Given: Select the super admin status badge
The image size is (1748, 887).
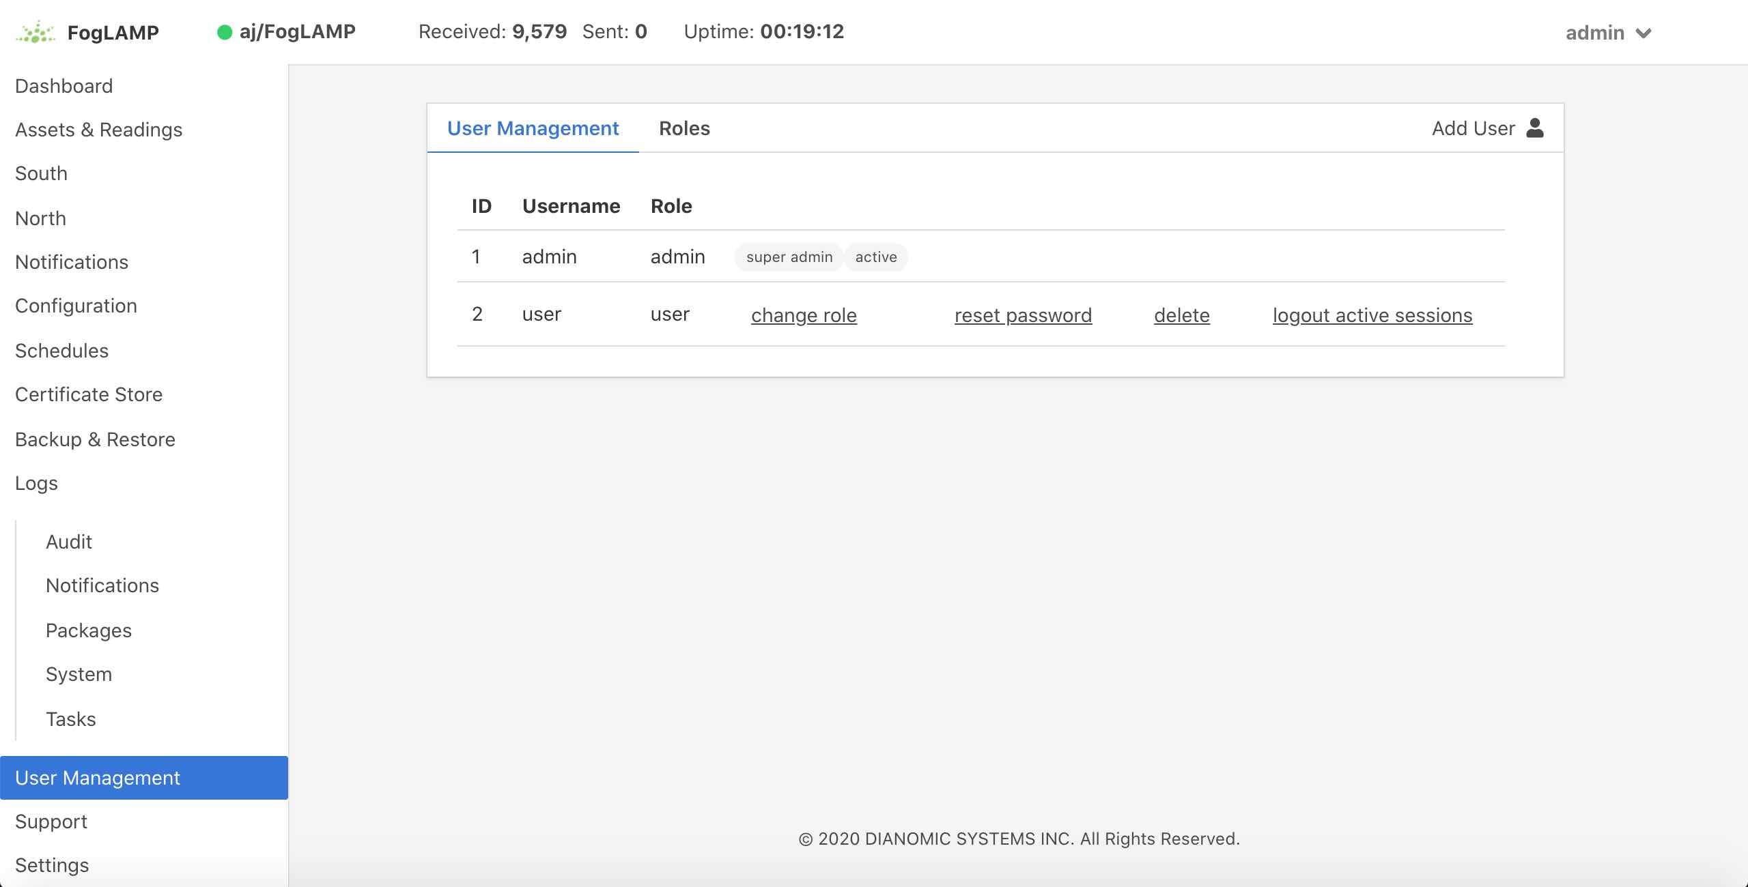Looking at the screenshot, I should (x=789, y=256).
